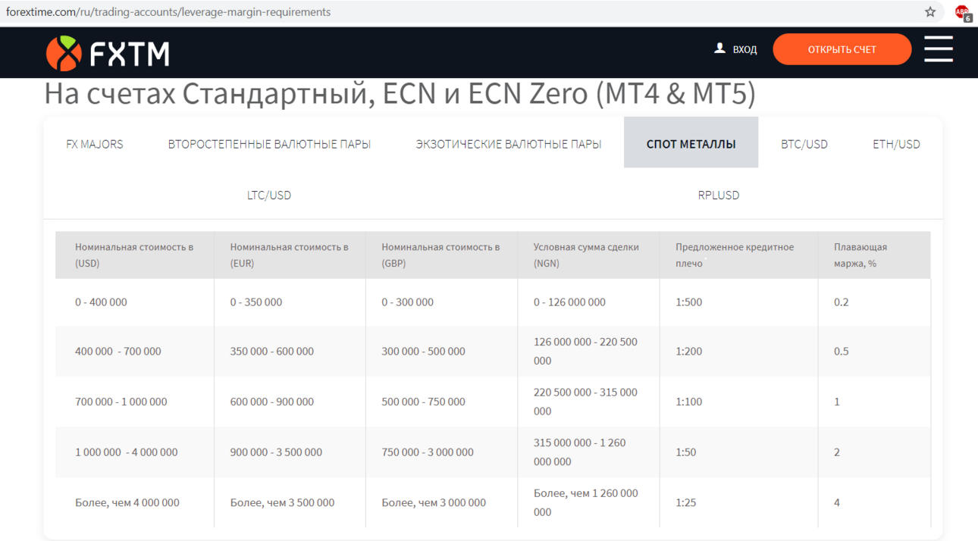Image resolution: width=978 pixels, height=541 pixels.
Task: Switch to the ETH/USD tab
Action: click(x=896, y=144)
